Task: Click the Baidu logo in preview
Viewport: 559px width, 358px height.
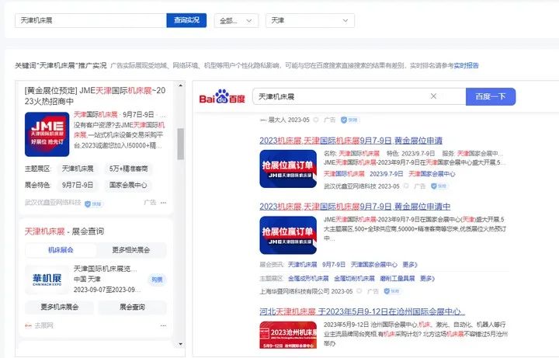Action: [x=222, y=96]
